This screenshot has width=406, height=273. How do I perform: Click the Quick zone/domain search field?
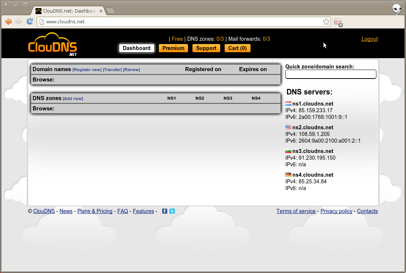[x=330, y=74]
